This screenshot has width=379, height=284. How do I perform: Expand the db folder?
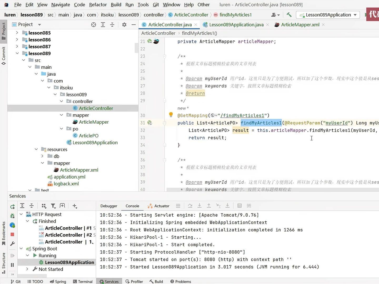click(42, 156)
